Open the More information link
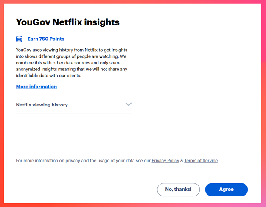This screenshot has width=266, height=207. 36,87
